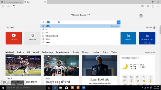The image size is (161, 90).
Task: Open weather card more options ellipsis
Action: 152,58
